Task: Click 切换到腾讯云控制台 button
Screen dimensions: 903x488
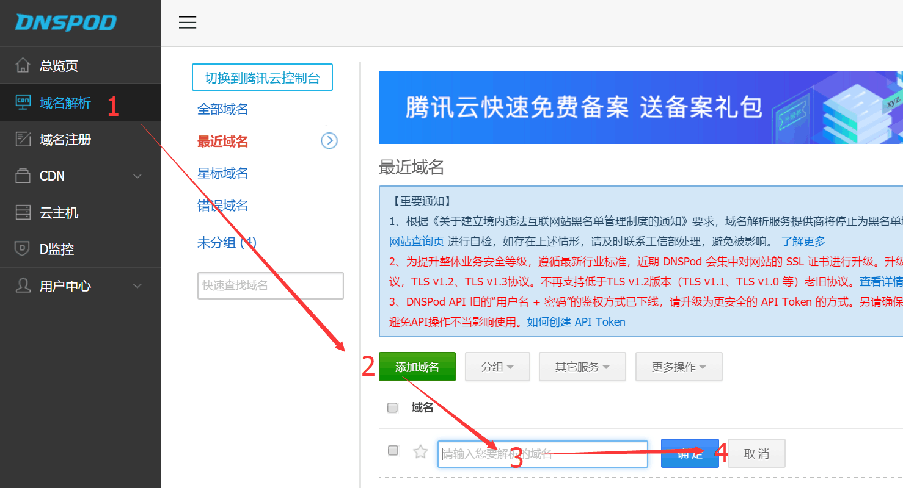Action: coord(262,77)
